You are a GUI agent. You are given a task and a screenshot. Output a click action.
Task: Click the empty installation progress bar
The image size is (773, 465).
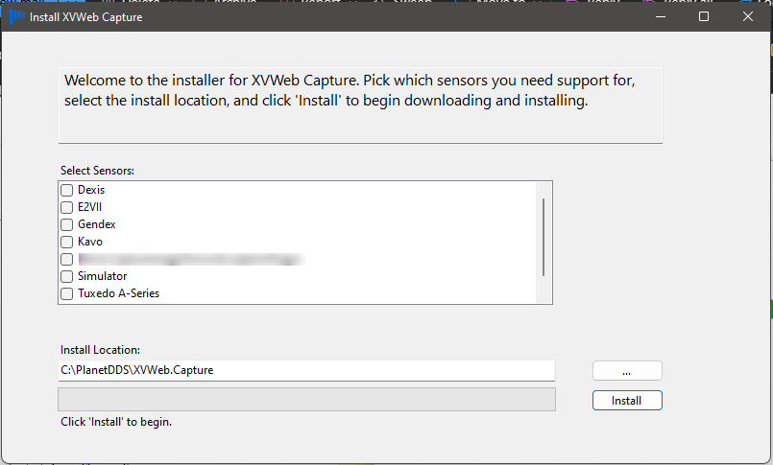(306, 400)
